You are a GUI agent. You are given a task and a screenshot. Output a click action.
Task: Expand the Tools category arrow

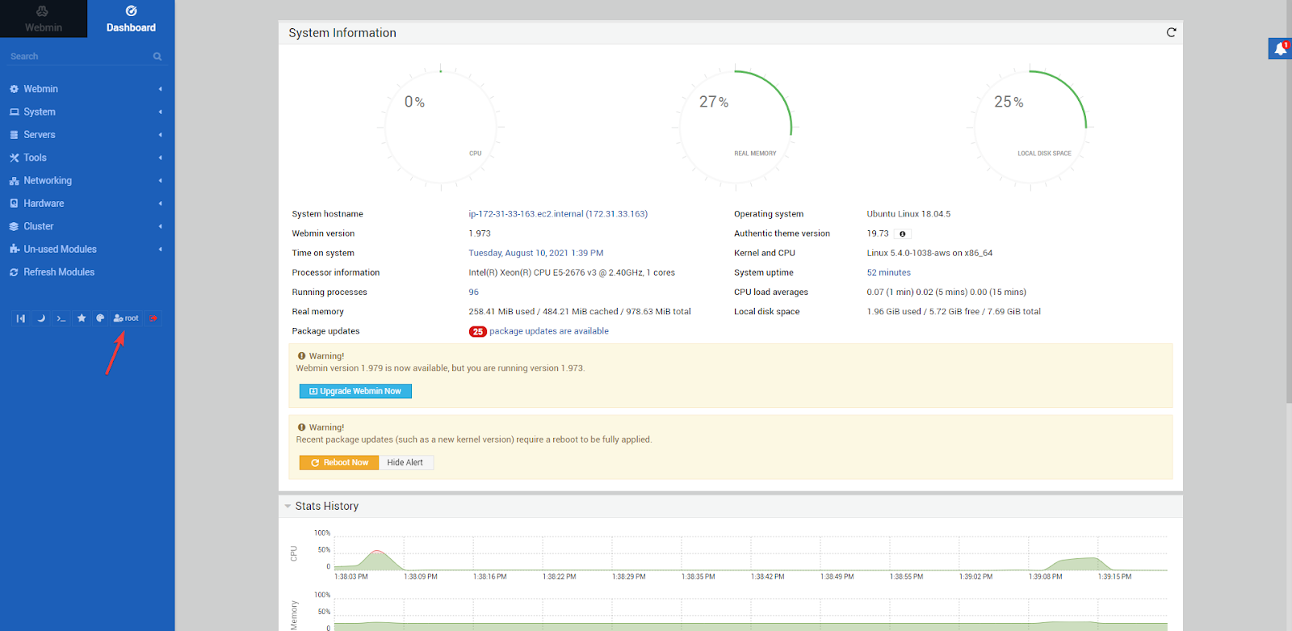point(161,158)
